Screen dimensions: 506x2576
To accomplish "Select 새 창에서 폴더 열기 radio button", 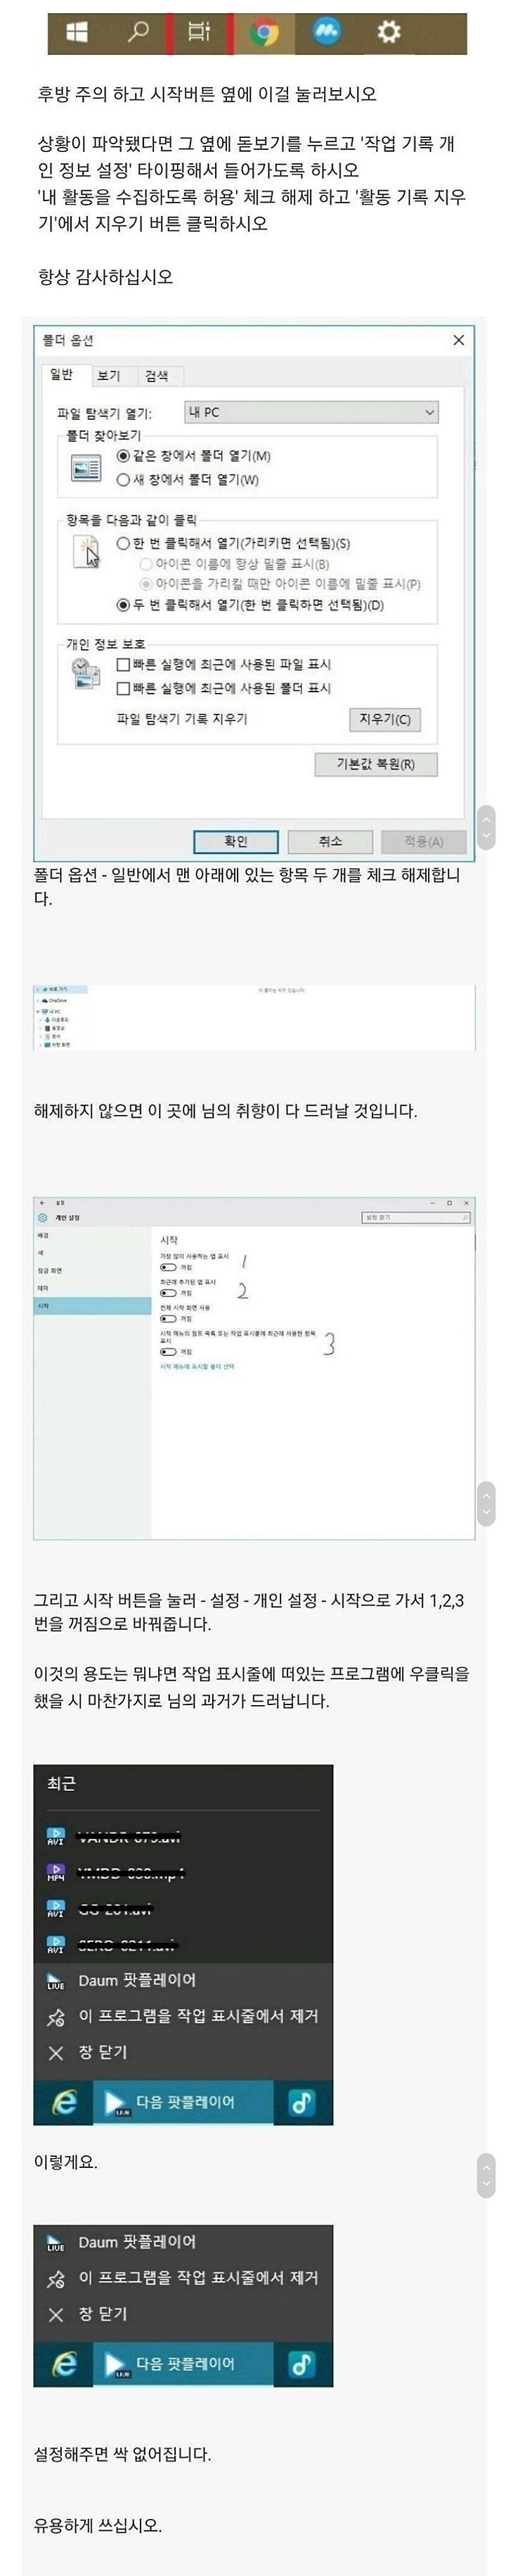I will tap(124, 480).
